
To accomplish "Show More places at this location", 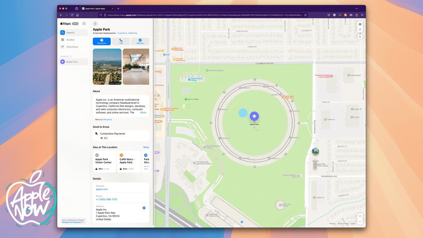I will pyautogui.click(x=146, y=147).
